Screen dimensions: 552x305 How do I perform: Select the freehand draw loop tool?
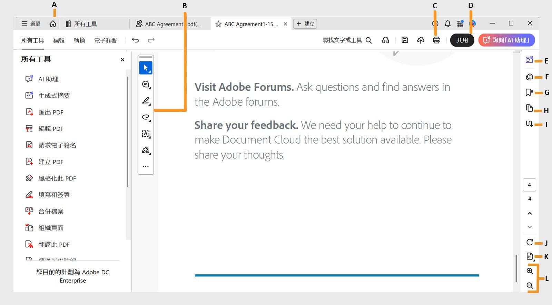pos(146,117)
